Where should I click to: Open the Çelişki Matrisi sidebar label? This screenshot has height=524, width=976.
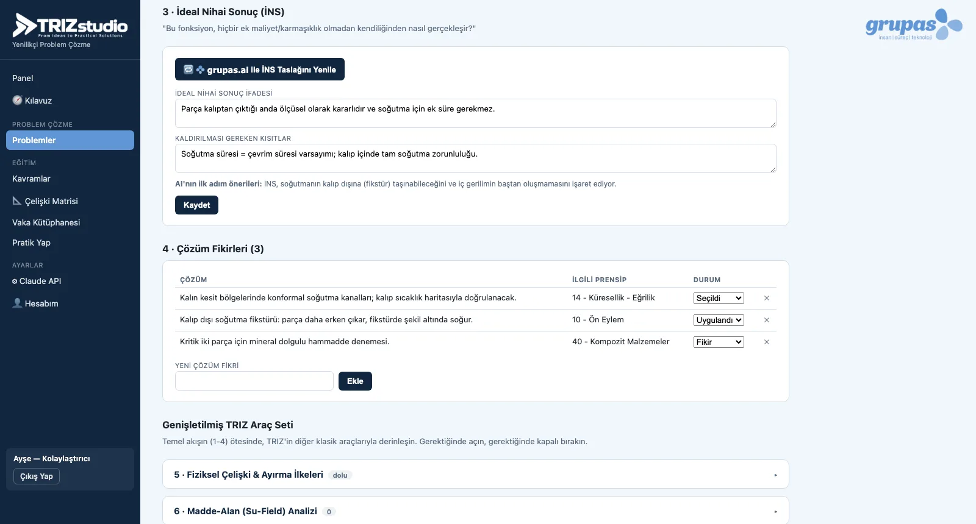[x=51, y=201]
